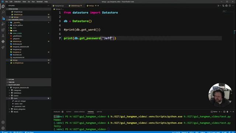The width and height of the screenshot is (236, 133).
Task: Open errors and warnings status indicator
Action: pyautogui.click(x=18, y=132)
